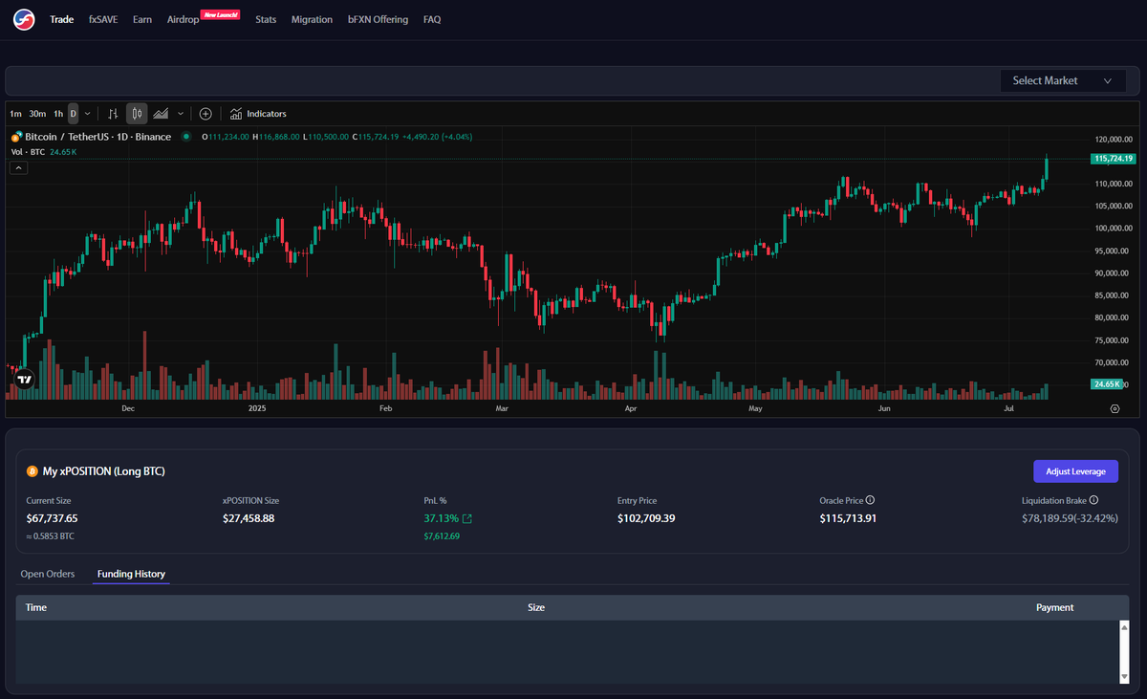
Task: Click the funding table scrollbar up arrow
Action: pyautogui.click(x=1124, y=627)
